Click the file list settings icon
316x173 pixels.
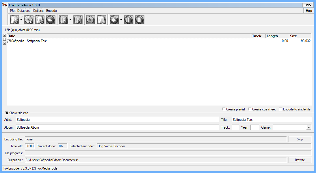click(102, 20)
